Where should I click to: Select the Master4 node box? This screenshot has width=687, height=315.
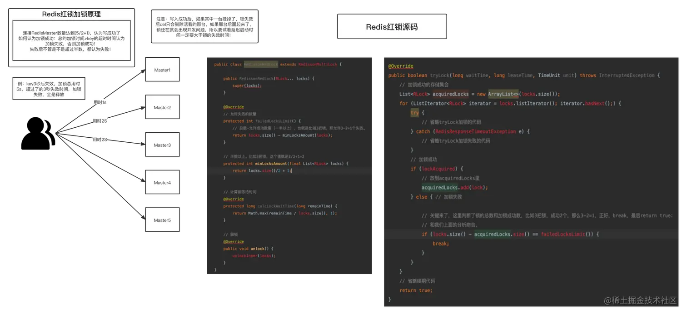coord(162,182)
